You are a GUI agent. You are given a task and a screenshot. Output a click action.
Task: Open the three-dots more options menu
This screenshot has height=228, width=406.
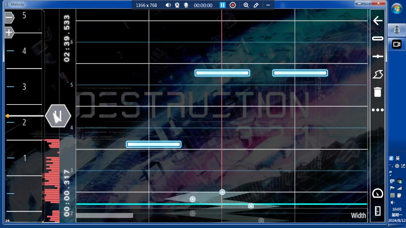click(377, 110)
